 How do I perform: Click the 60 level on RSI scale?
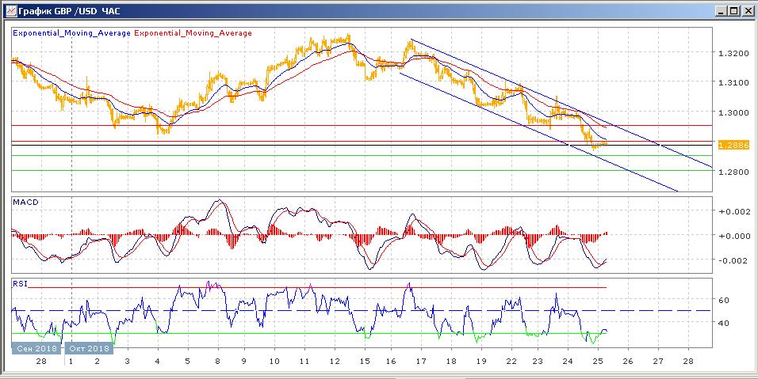pos(723,301)
